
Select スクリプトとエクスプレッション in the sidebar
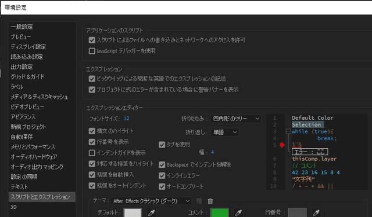click(x=42, y=197)
